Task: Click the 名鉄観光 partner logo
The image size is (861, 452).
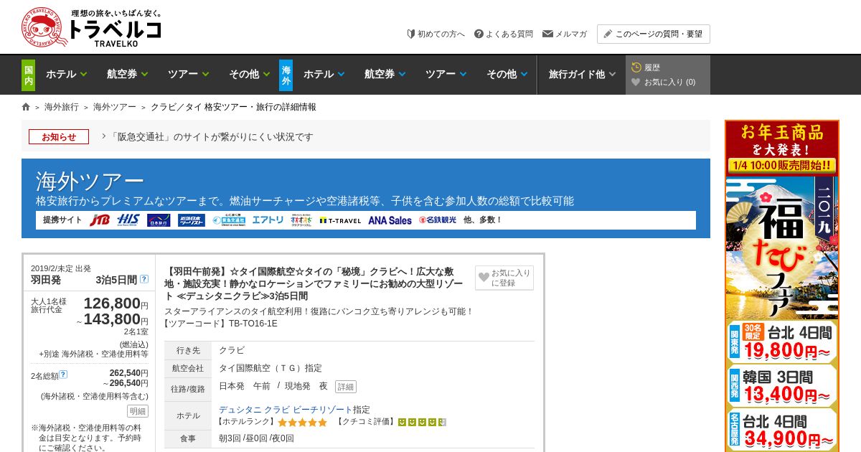Action: click(438, 220)
